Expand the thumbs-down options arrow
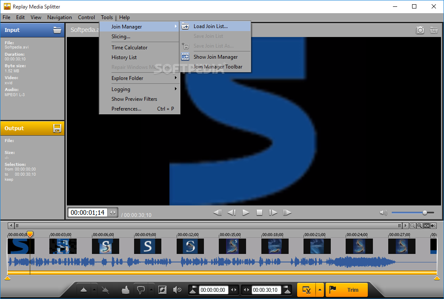 [x=152, y=290]
